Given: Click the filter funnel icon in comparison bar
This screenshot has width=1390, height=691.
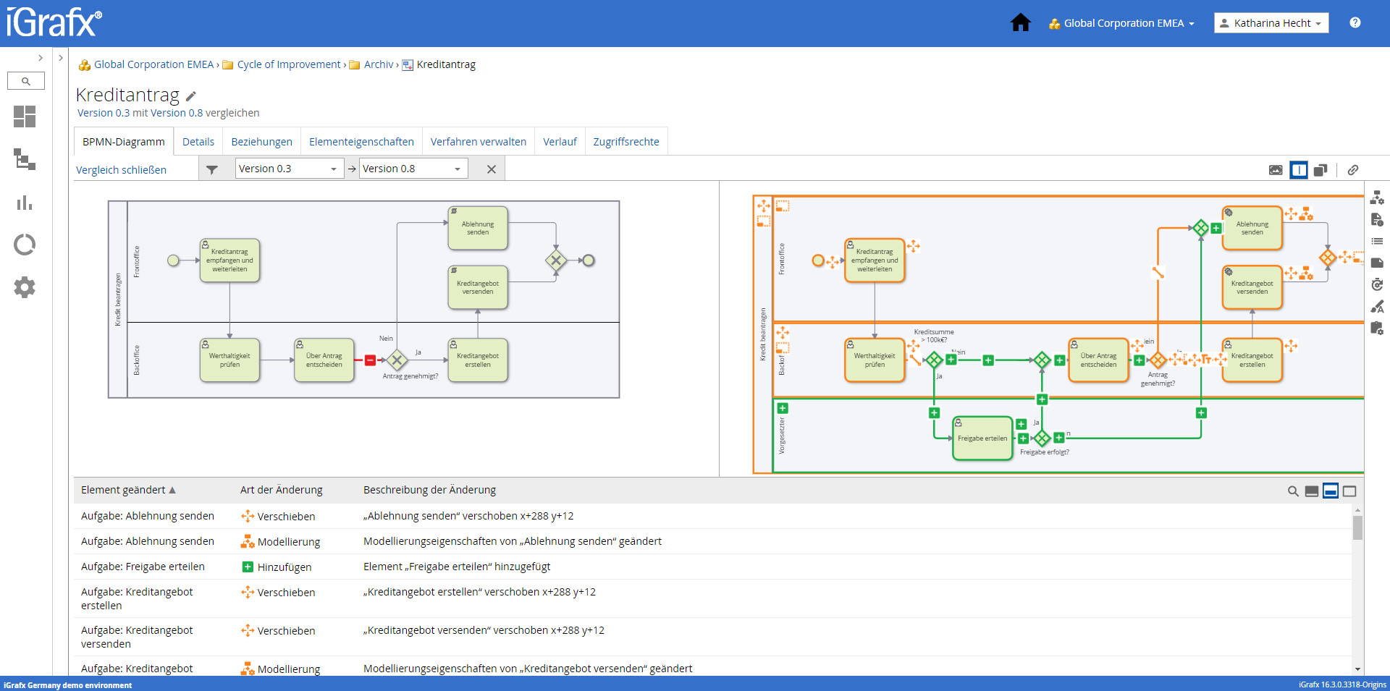Looking at the screenshot, I should point(212,169).
